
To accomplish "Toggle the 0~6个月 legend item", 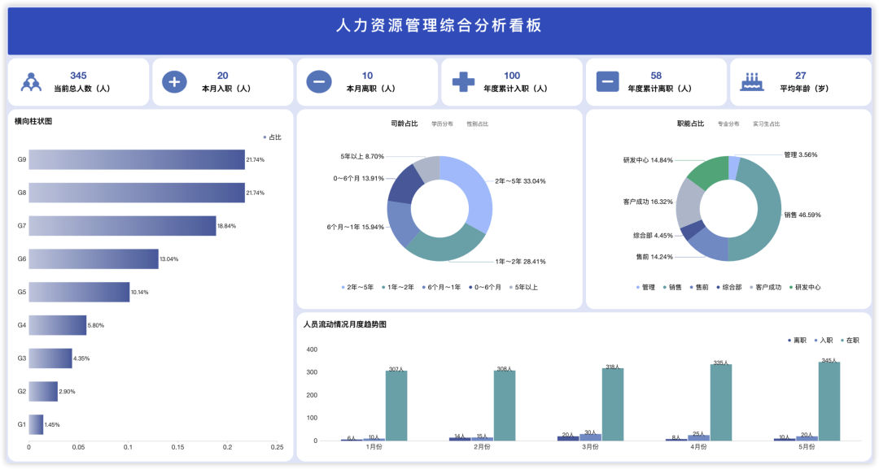I will (485, 287).
